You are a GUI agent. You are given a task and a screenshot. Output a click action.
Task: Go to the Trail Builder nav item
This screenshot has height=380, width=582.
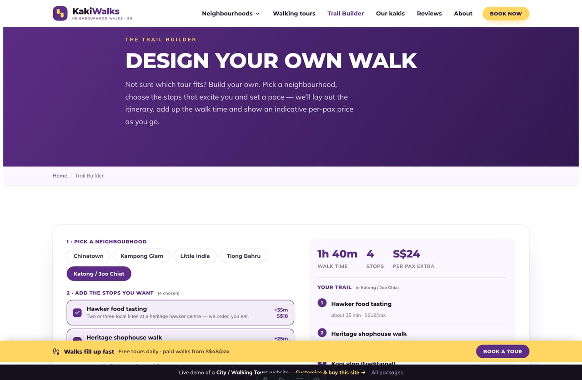pyautogui.click(x=346, y=14)
